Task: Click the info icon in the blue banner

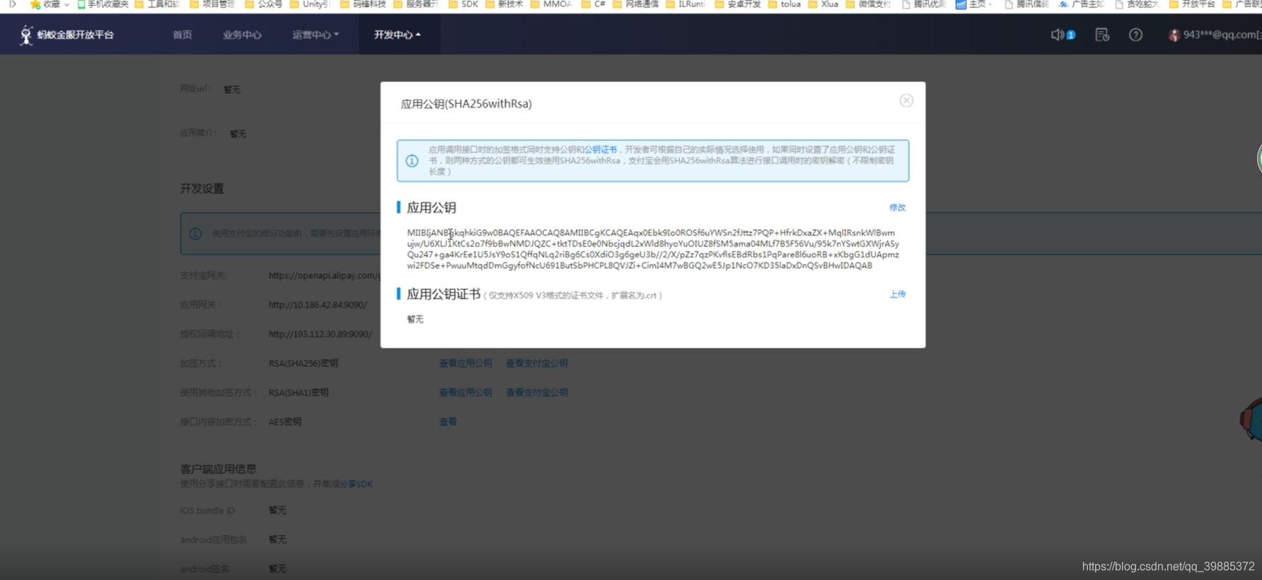Action: point(412,161)
